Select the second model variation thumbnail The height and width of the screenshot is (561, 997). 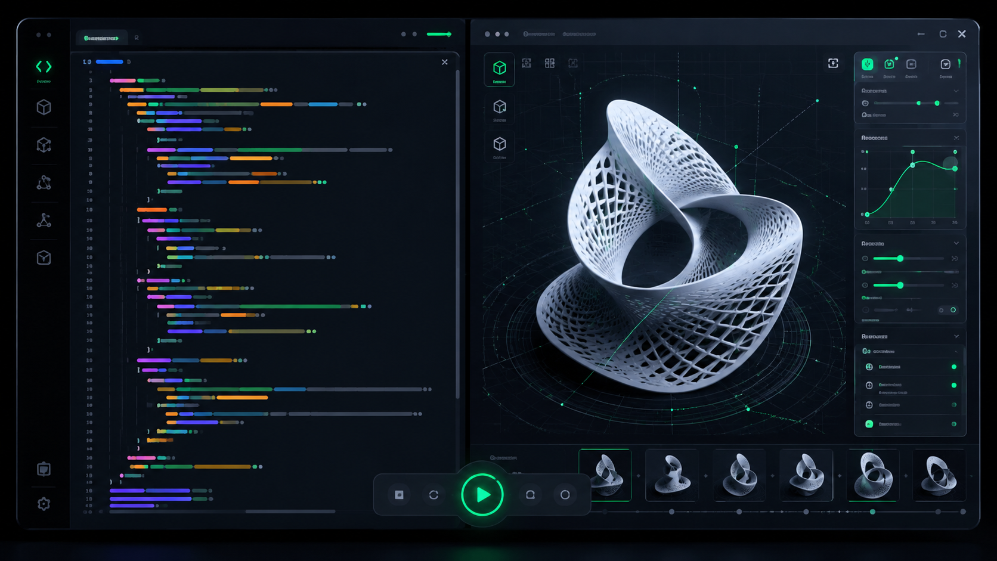(x=672, y=475)
